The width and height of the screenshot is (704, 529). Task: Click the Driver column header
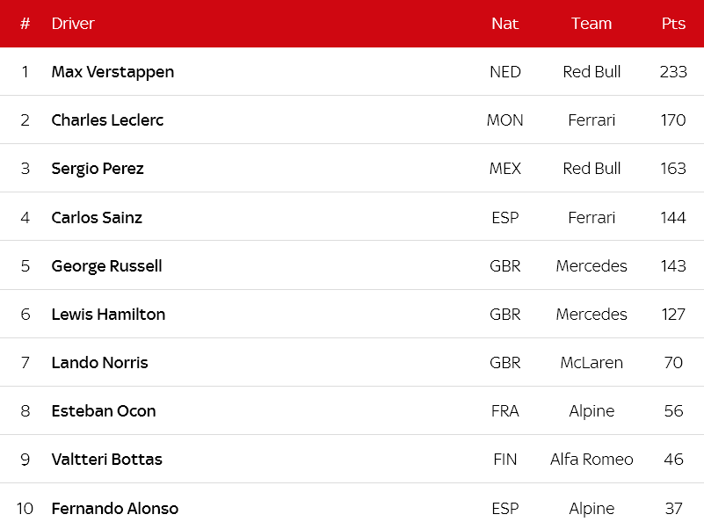pyautogui.click(x=73, y=24)
